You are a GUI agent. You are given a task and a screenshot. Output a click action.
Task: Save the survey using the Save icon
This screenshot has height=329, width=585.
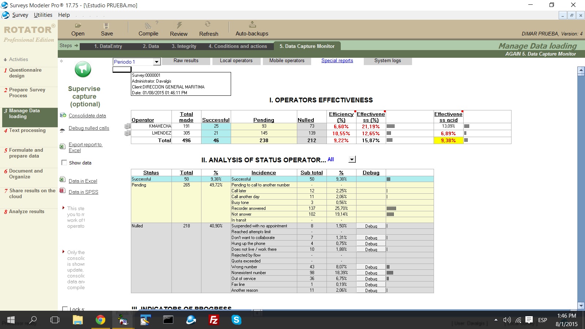click(x=106, y=26)
